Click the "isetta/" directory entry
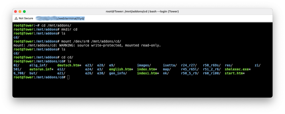 170,65
